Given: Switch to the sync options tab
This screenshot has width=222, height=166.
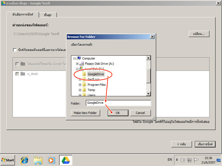Looking at the screenshot, I should (x=23, y=15).
